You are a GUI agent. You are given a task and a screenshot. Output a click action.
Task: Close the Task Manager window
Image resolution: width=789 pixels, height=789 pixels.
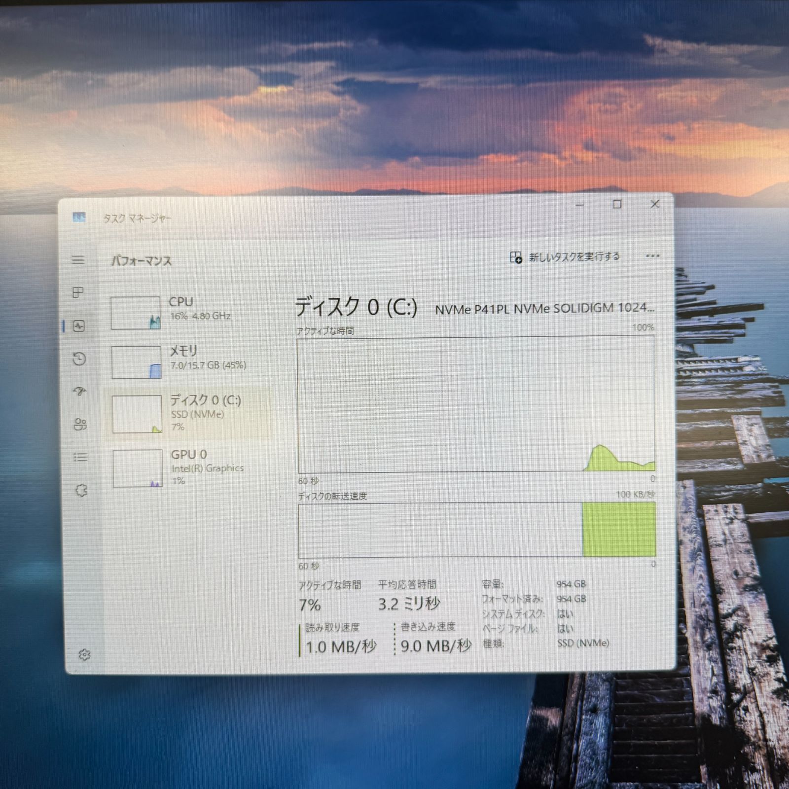pos(655,204)
